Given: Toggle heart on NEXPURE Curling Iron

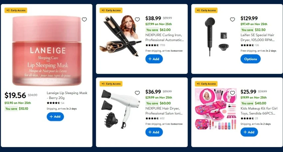Looking at the screenshot, I should (138, 20).
